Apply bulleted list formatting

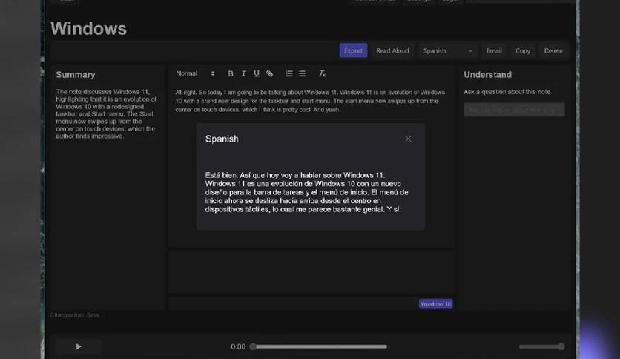[x=302, y=73]
